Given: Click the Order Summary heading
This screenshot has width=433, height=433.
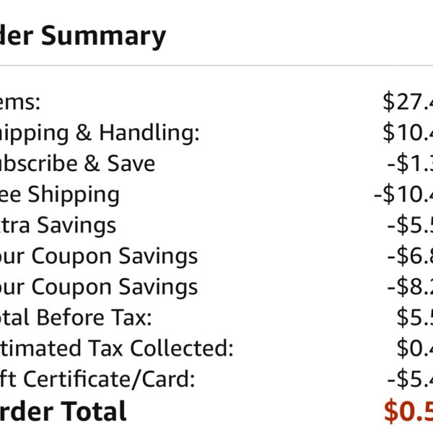Looking at the screenshot, I should (83, 36).
